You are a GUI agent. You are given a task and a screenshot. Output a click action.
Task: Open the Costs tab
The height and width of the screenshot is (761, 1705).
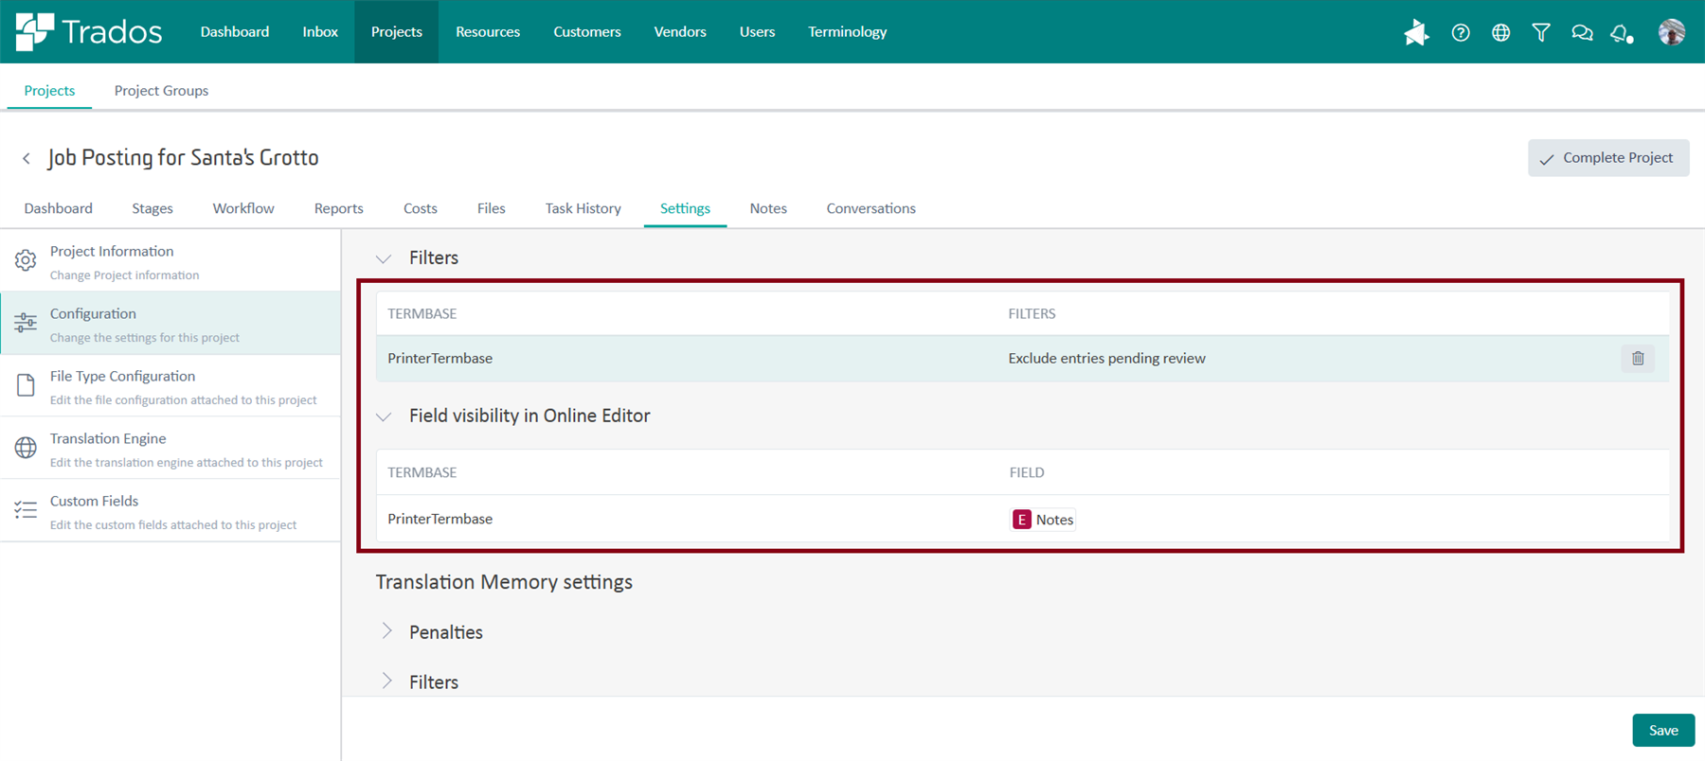point(421,208)
